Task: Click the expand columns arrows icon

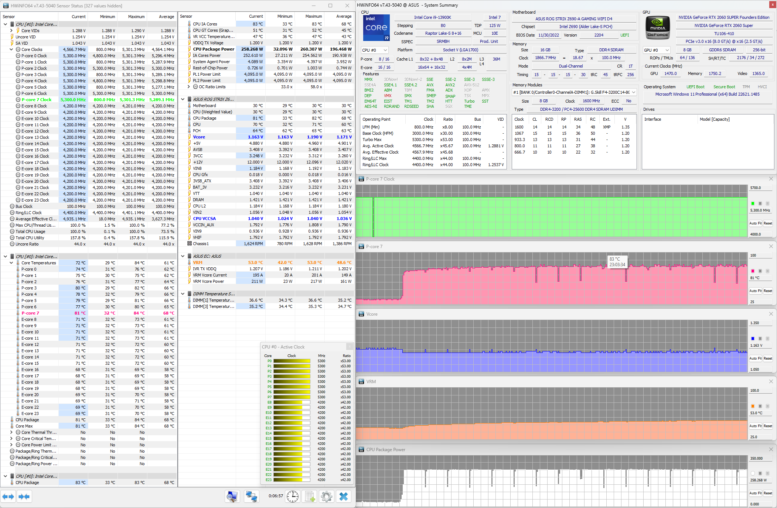Action: pos(8,497)
